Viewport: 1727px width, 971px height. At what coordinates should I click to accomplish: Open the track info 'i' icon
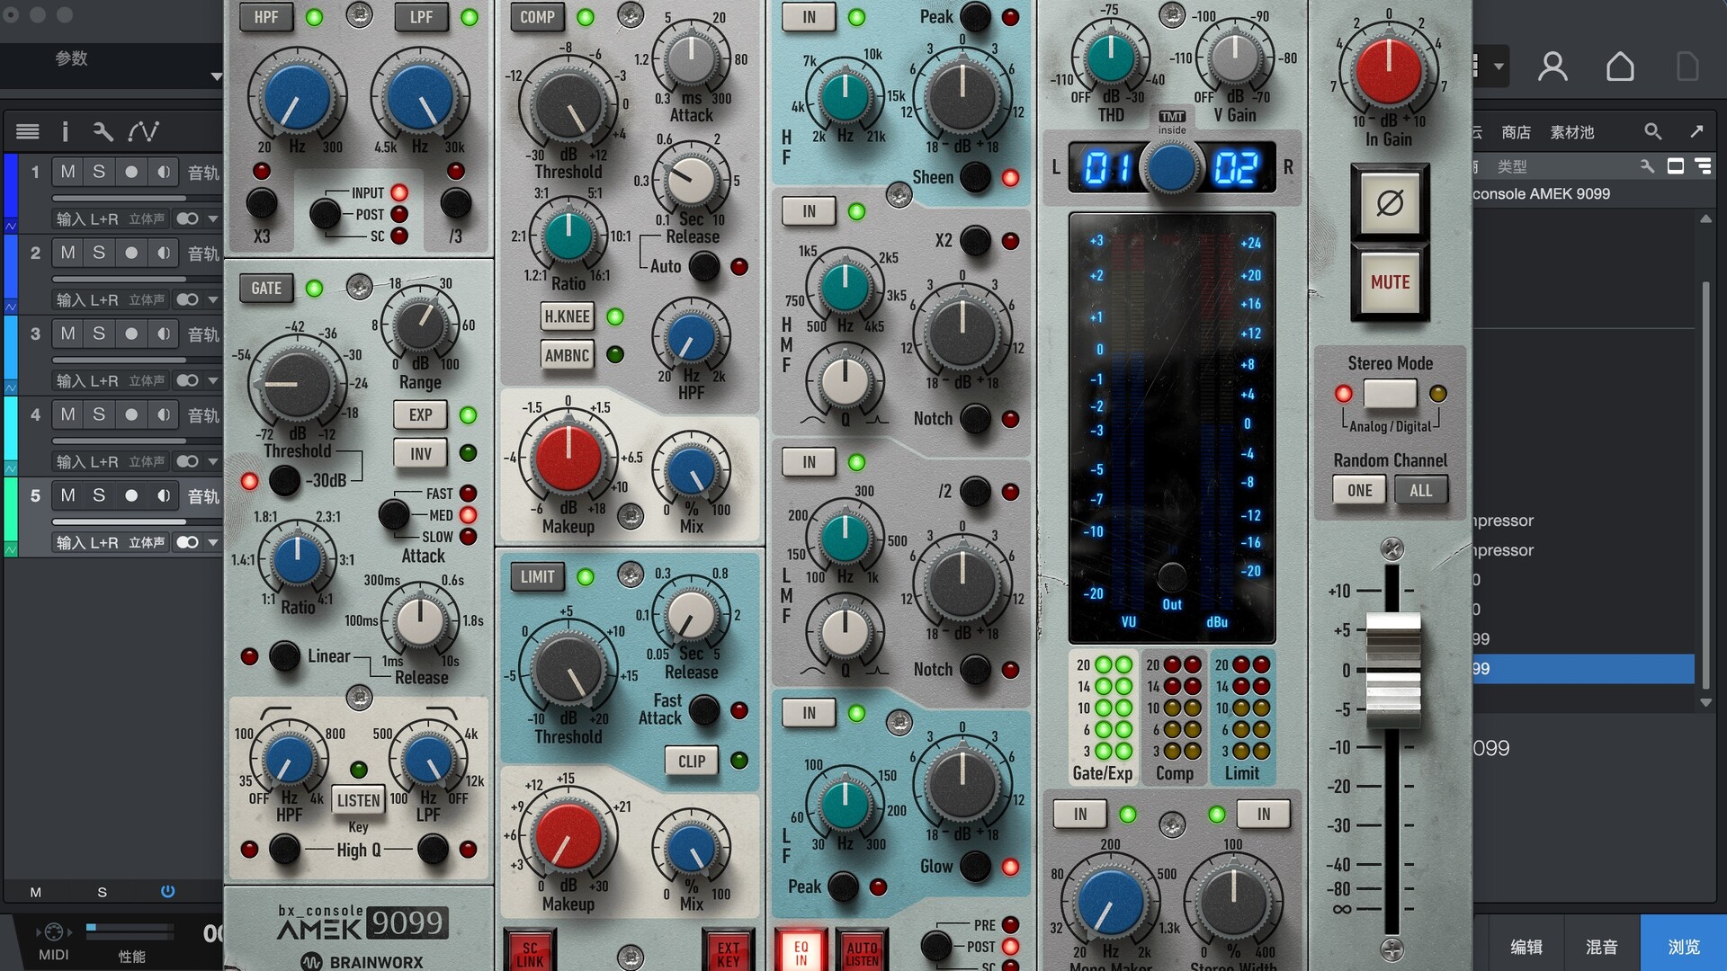tap(65, 132)
